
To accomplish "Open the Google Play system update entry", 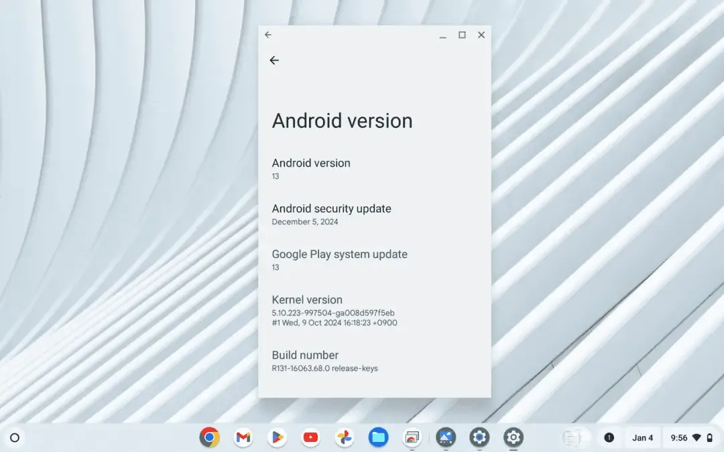I will tap(375, 260).
